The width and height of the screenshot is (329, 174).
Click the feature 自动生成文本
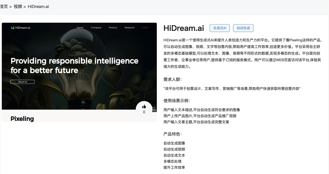pos(174,155)
